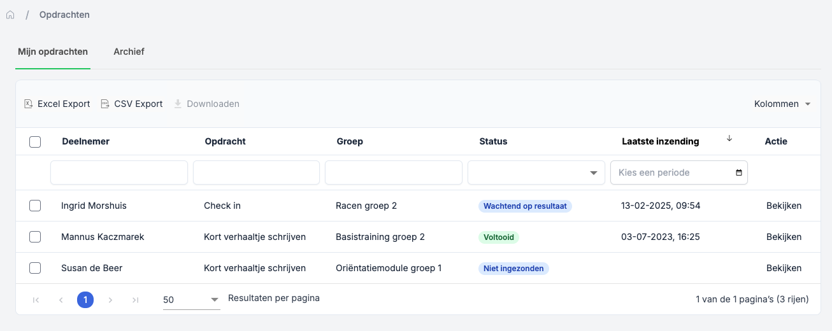Image resolution: width=832 pixels, height=331 pixels.
Task: Select the Mijn opdrachten tab
Action: click(53, 52)
